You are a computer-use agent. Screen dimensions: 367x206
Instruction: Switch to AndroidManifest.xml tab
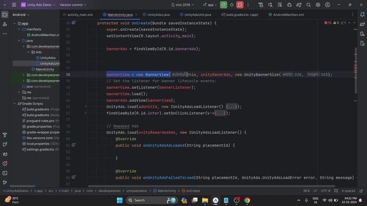tap(286, 15)
